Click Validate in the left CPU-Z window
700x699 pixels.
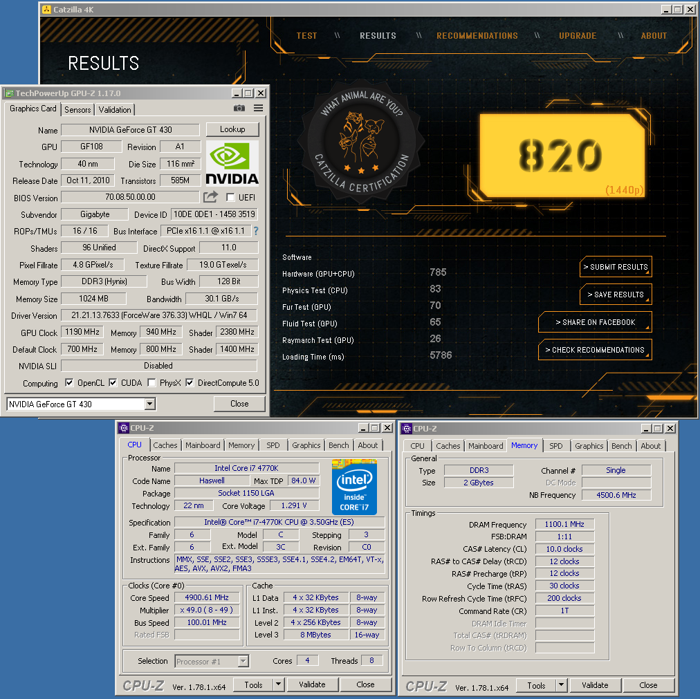312,684
